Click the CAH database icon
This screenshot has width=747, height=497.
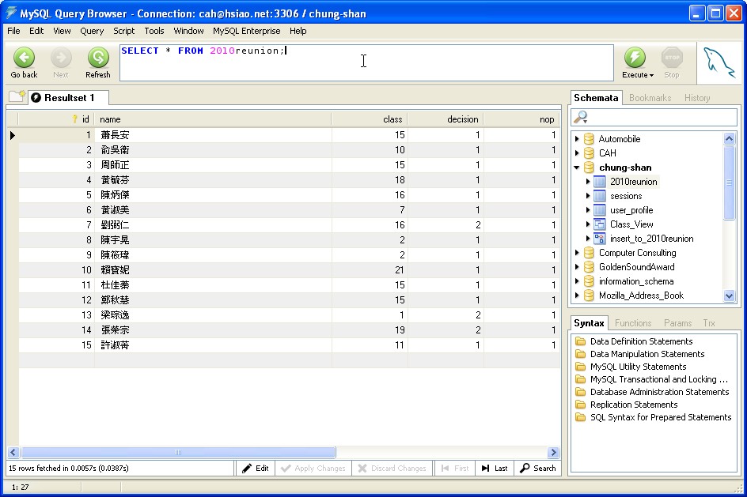589,153
